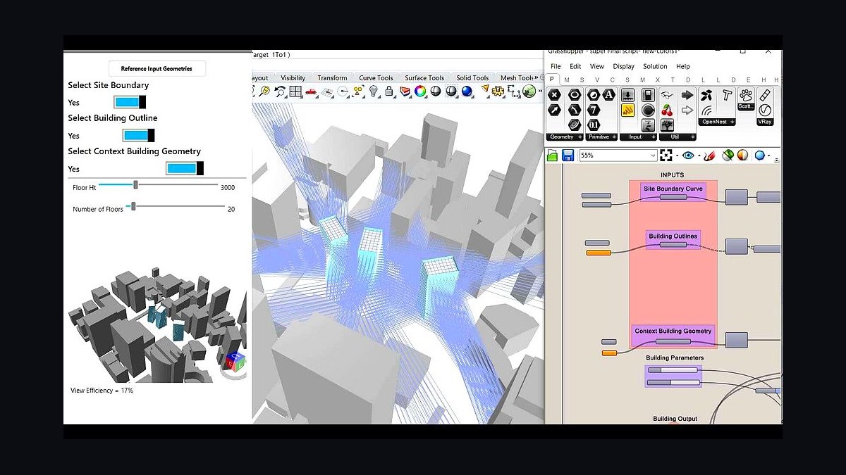This screenshot has height=475, width=846.
Task: Click the cherries icon in the Util panel
Action: pos(667,110)
